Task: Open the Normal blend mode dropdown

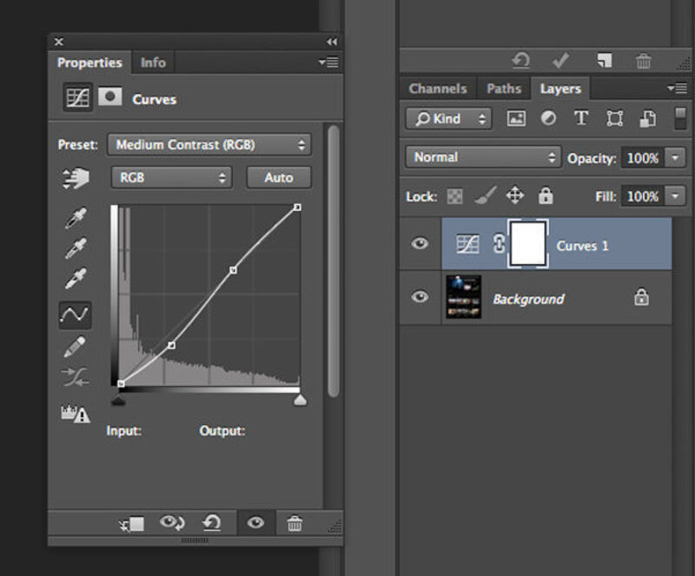Action: coord(483,157)
